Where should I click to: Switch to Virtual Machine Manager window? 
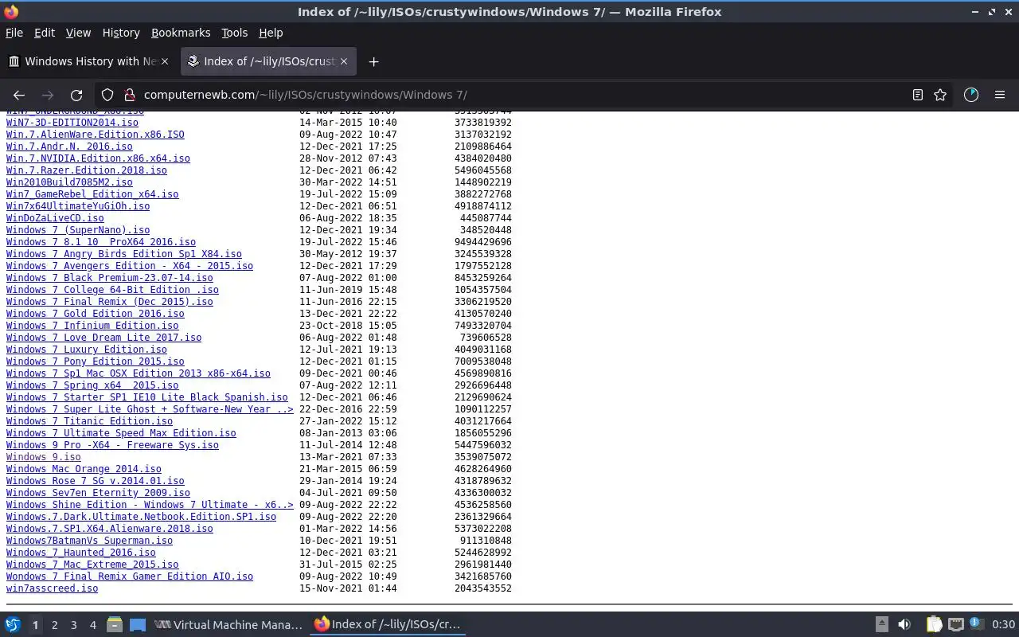[228, 625]
